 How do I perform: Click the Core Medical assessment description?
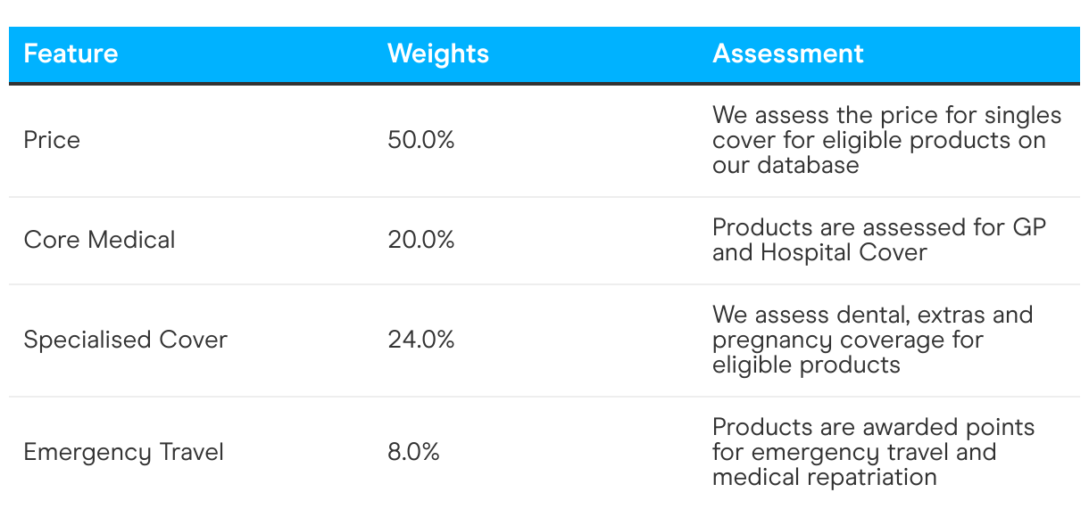coord(878,240)
